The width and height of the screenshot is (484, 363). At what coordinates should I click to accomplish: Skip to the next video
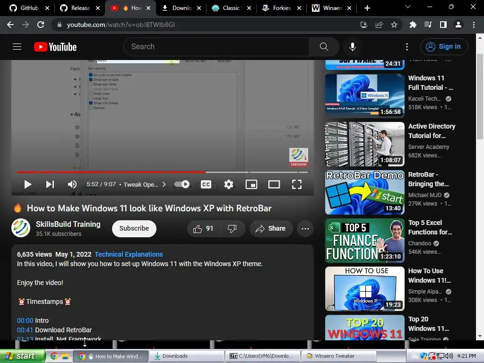click(x=50, y=184)
